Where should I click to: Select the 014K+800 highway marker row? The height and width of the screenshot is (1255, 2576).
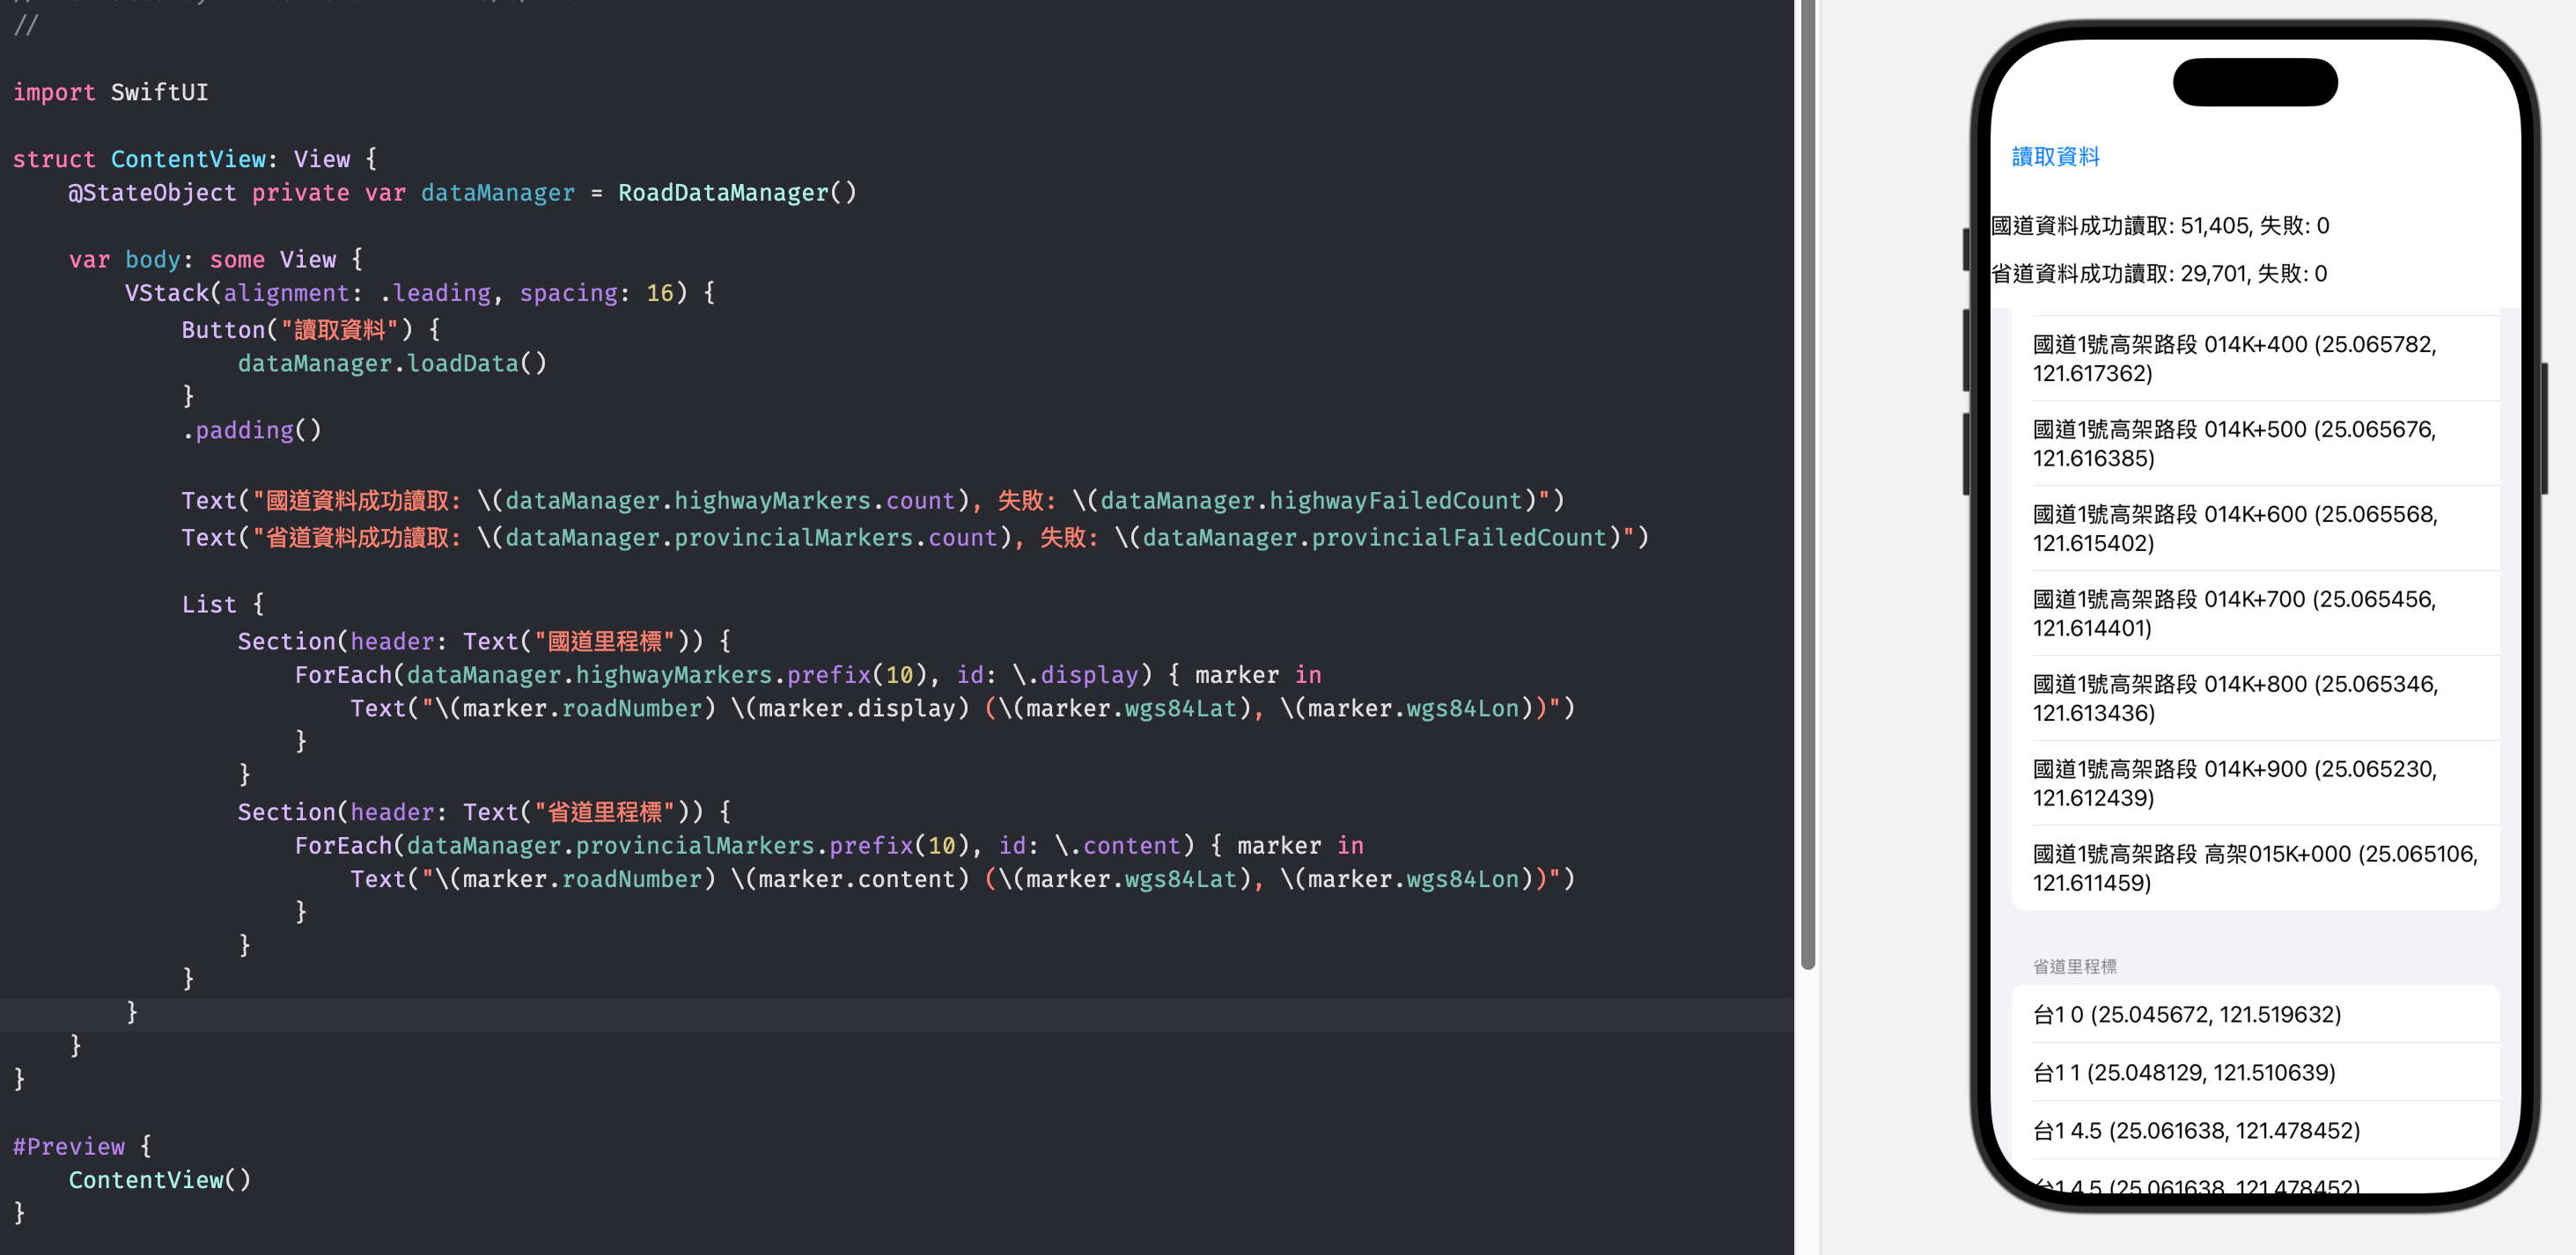(2234, 698)
